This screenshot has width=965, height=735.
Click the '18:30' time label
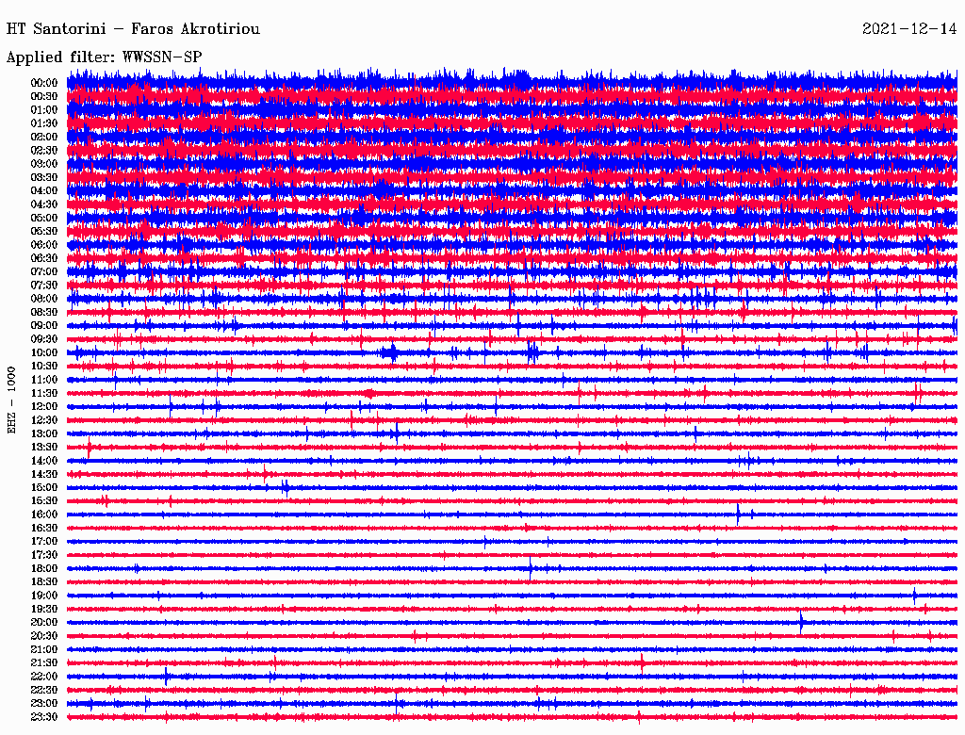pyautogui.click(x=44, y=581)
